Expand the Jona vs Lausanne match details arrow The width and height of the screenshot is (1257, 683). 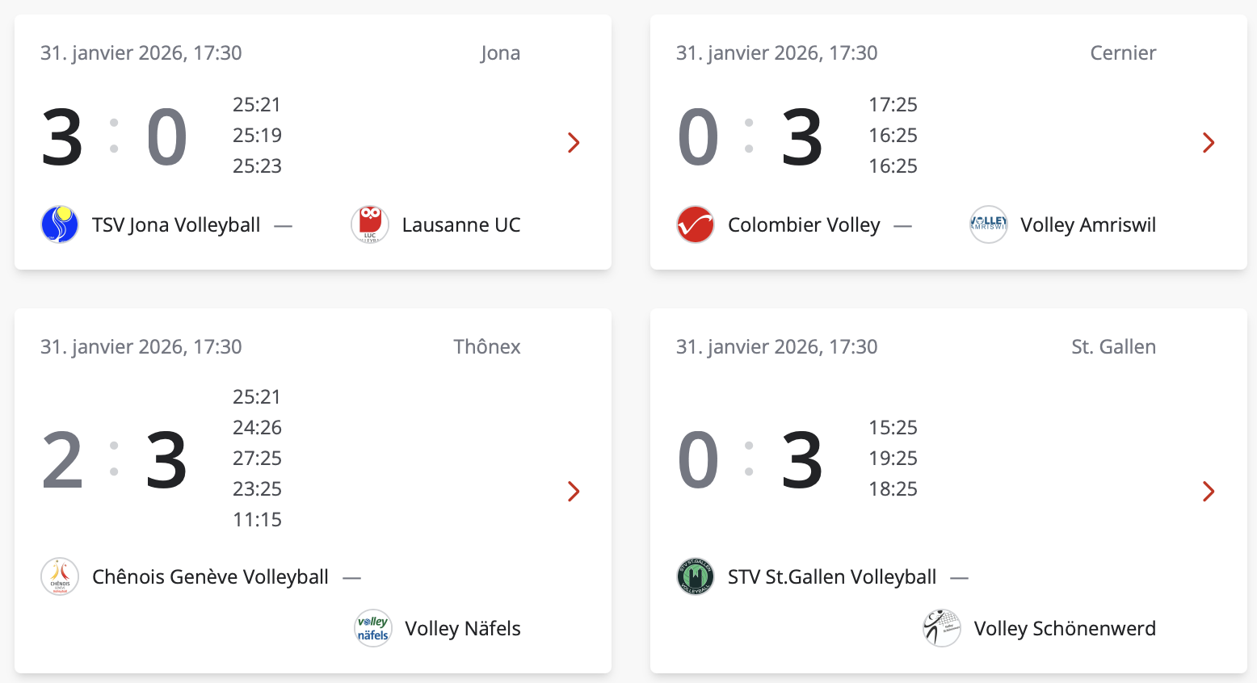(574, 143)
